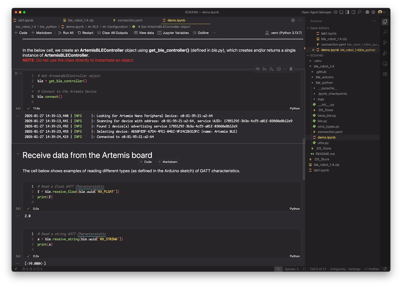Open the Source Control sidebar icon

(x=385, y=43)
